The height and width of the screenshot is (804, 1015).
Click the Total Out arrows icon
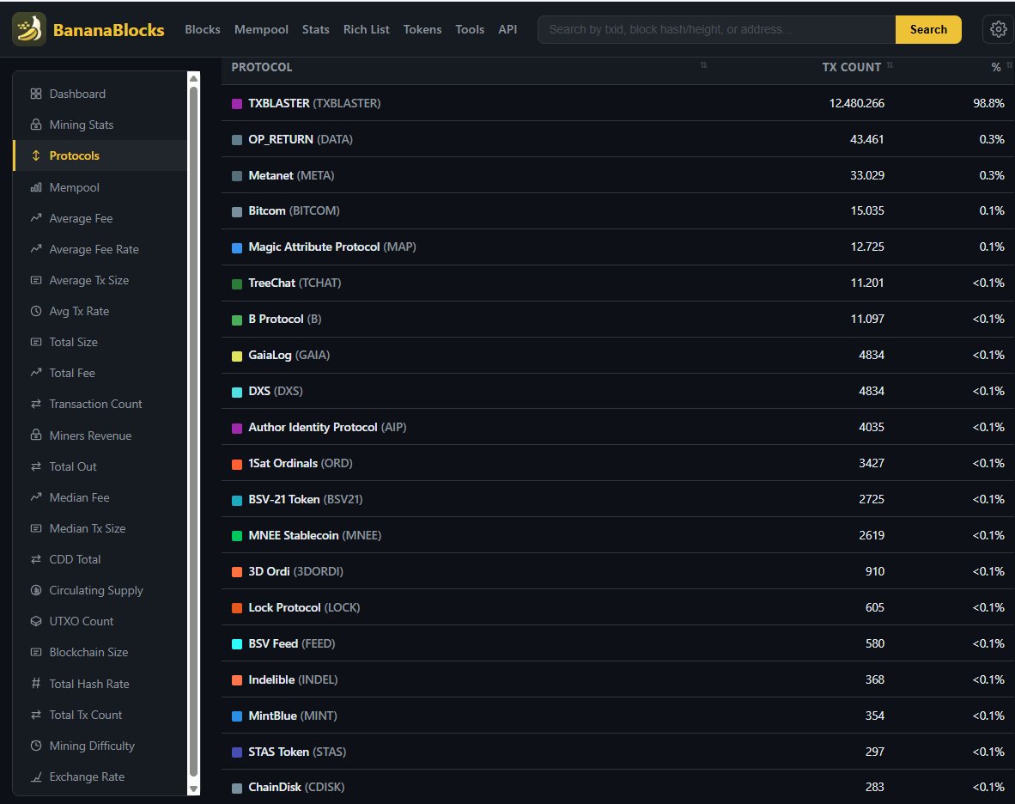35,466
